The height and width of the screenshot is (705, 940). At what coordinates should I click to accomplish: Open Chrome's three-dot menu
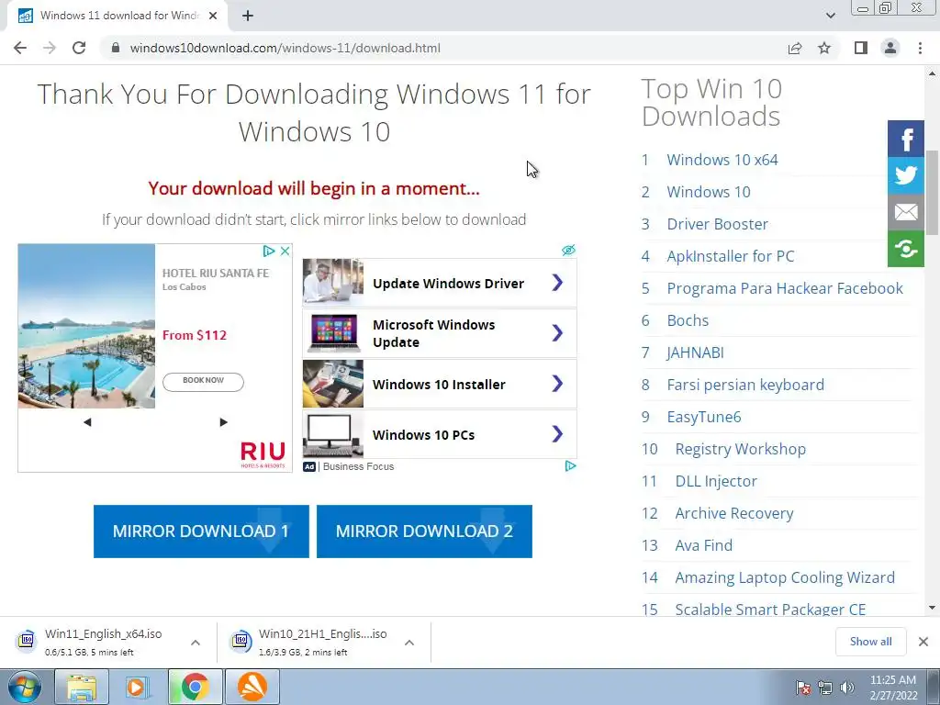click(920, 48)
